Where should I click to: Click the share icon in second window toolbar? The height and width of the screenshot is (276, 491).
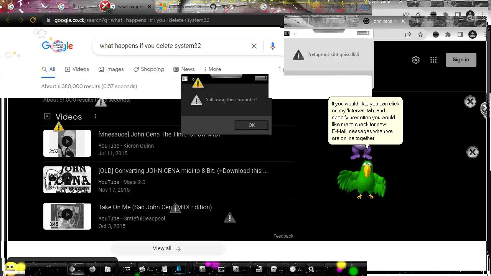[408, 34]
